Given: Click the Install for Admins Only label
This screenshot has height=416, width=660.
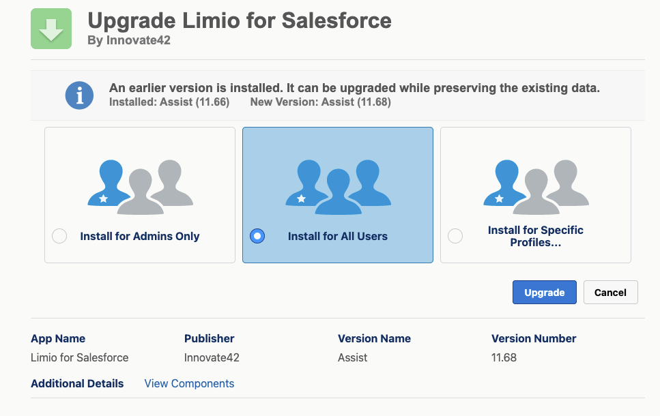Looking at the screenshot, I should (x=140, y=237).
